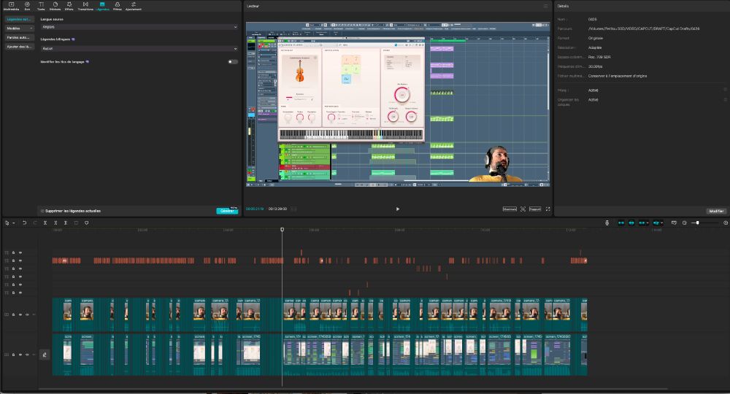This screenshot has height=394, width=730.
Task: Enable the Identifier les tics de langage switch
Action: coord(232,62)
